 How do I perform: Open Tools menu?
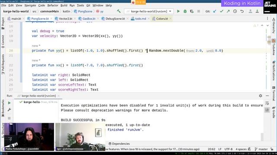(80, 5)
